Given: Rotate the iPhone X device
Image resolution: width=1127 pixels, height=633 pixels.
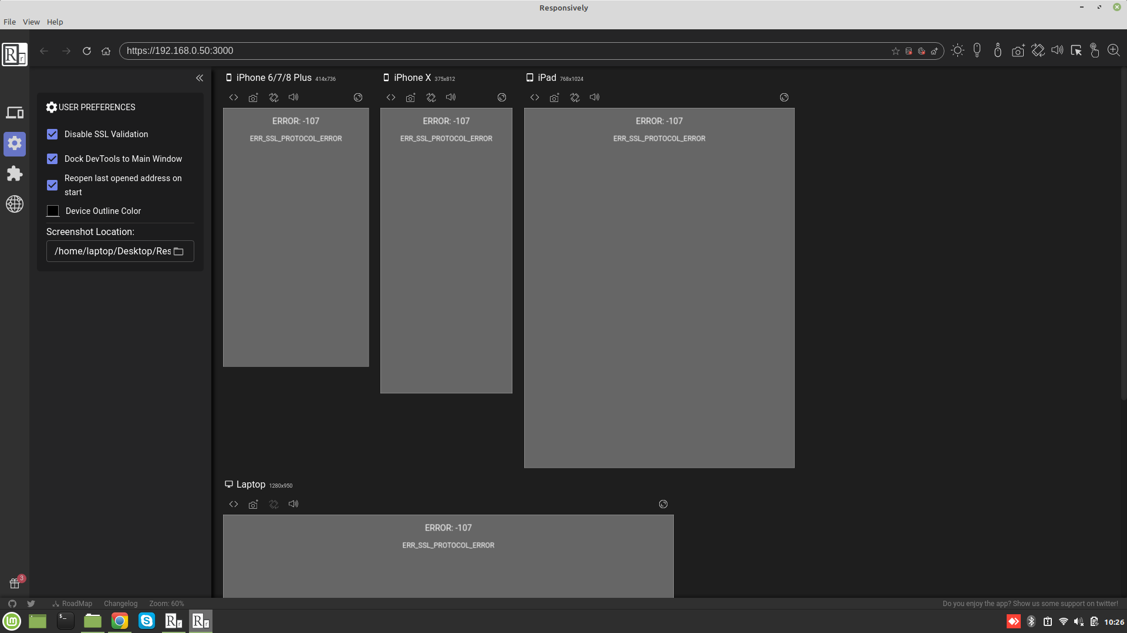Looking at the screenshot, I should (x=431, y=97).
